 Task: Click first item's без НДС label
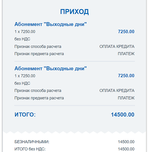[22, 39]
